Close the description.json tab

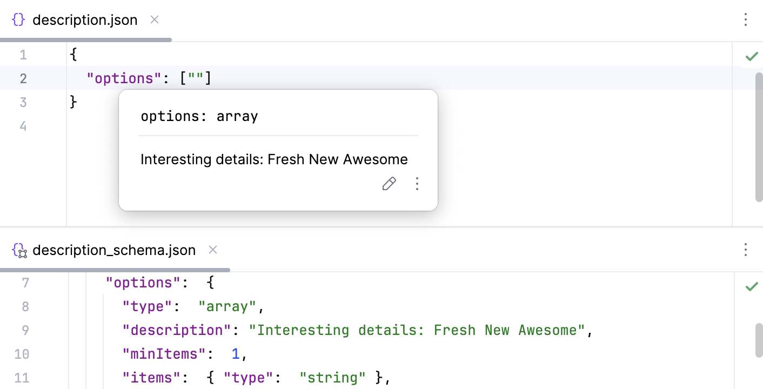[154, 19]
